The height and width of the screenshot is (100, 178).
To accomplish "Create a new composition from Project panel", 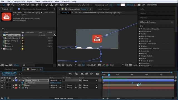I will [11, 65].
